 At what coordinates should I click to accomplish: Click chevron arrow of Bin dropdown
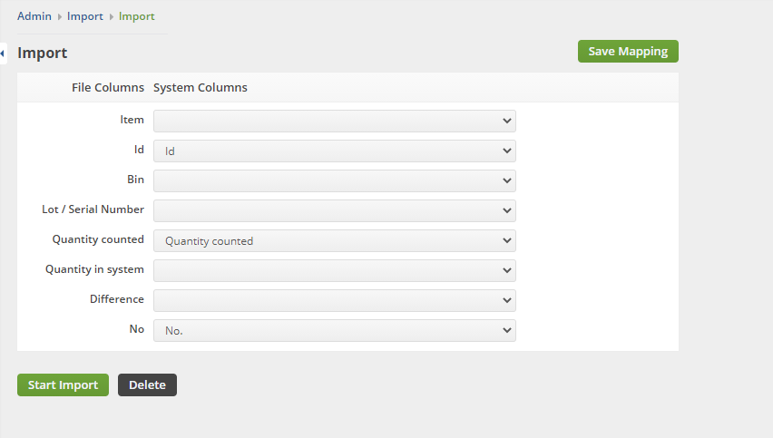(507, 180)
